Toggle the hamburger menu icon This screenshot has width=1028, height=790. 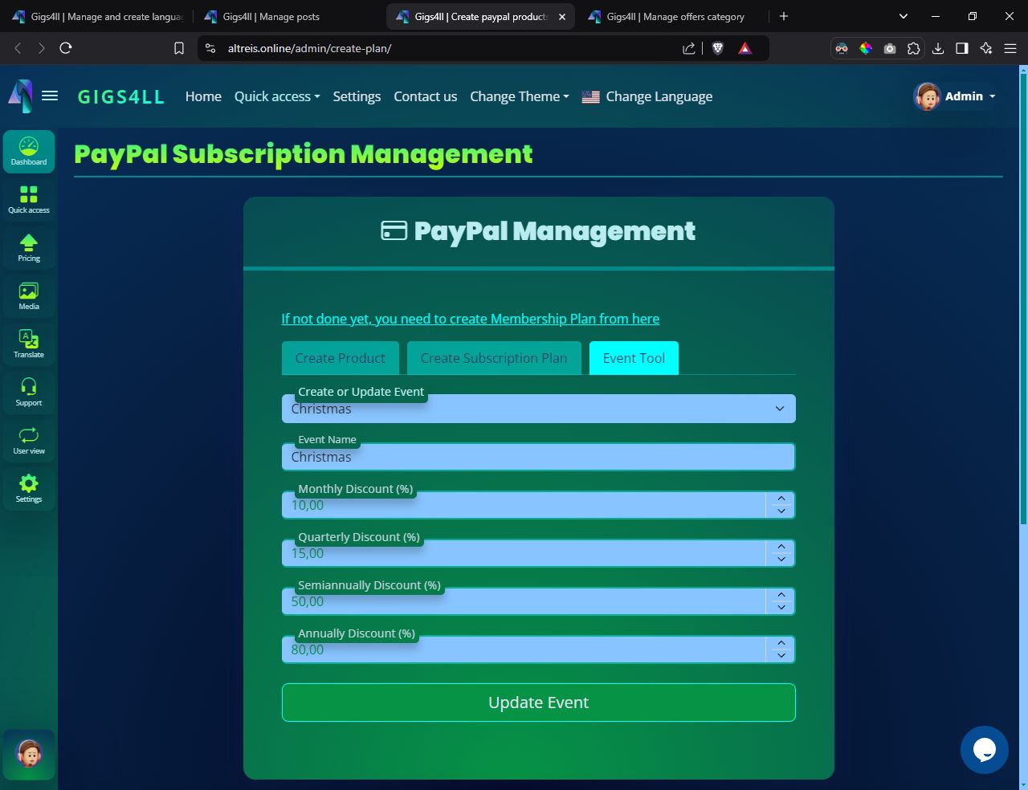pyautogui.click(x=50, y=96)
